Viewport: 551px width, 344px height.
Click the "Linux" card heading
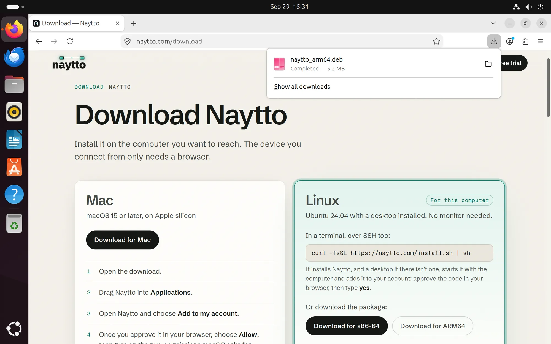[x=322, y=200]
